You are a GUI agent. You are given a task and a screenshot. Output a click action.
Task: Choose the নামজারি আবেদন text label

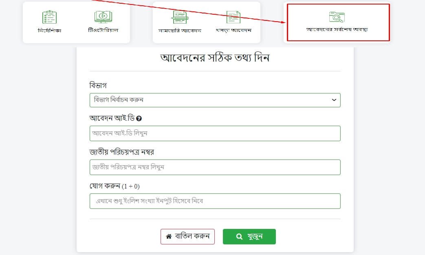point(180,30)
